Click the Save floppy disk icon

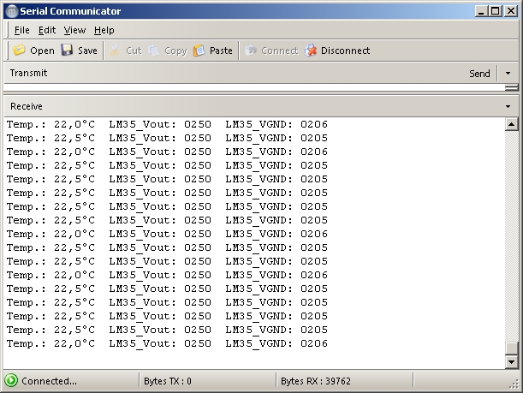coord(67,51)
